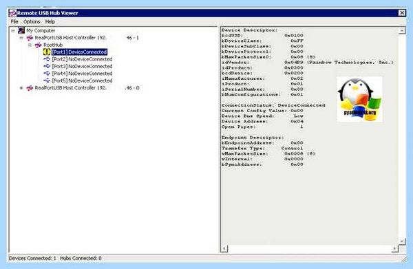Click Devices Connected: 1 in status bar
The height and width of the screenshot is (269, 413).
click(x=32, y=258)
